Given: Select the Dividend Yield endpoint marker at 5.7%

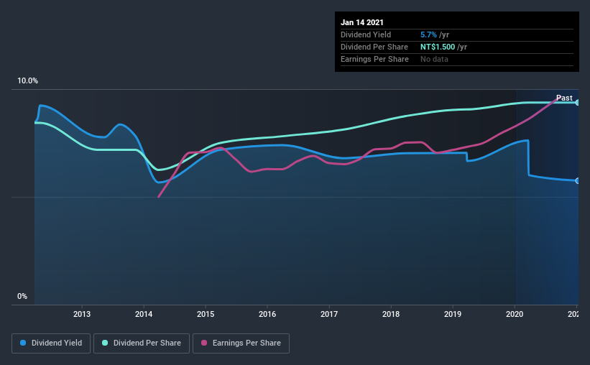Looking at the screenshot, I should (577, 181).
